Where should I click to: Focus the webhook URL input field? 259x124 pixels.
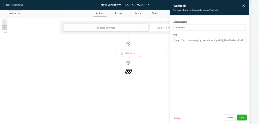[x=209, y=40]
